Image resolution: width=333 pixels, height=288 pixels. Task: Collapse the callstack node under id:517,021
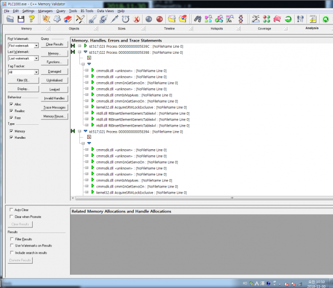(83, 143)
